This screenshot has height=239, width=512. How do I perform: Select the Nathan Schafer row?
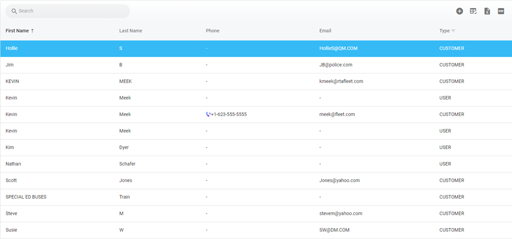160,164
